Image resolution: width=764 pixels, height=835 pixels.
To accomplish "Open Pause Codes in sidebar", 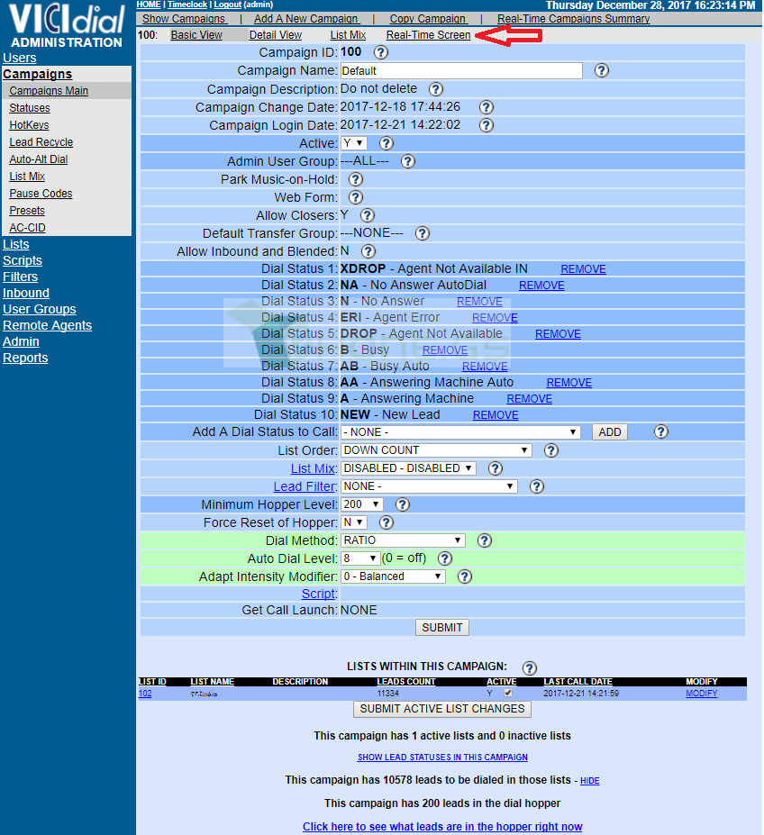I will [41, 194].
